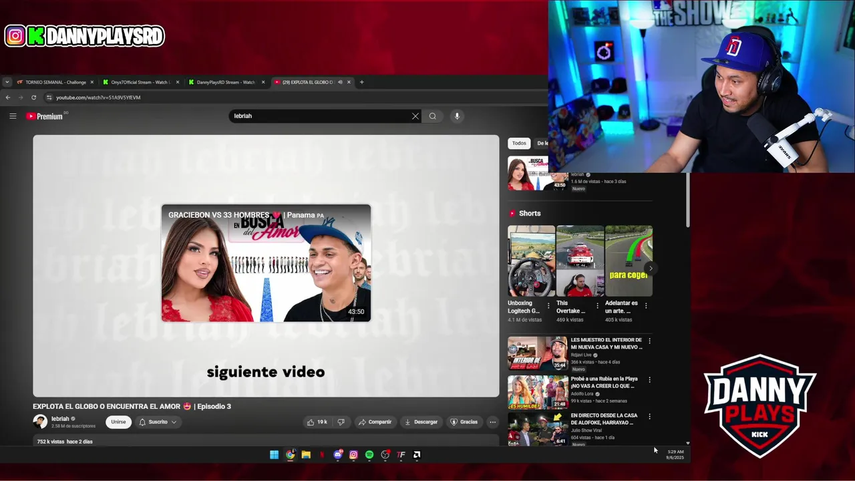This screenshot has width=855, height=481.
Task: Select the Todos filter chip
Action: tap(519, 143)
